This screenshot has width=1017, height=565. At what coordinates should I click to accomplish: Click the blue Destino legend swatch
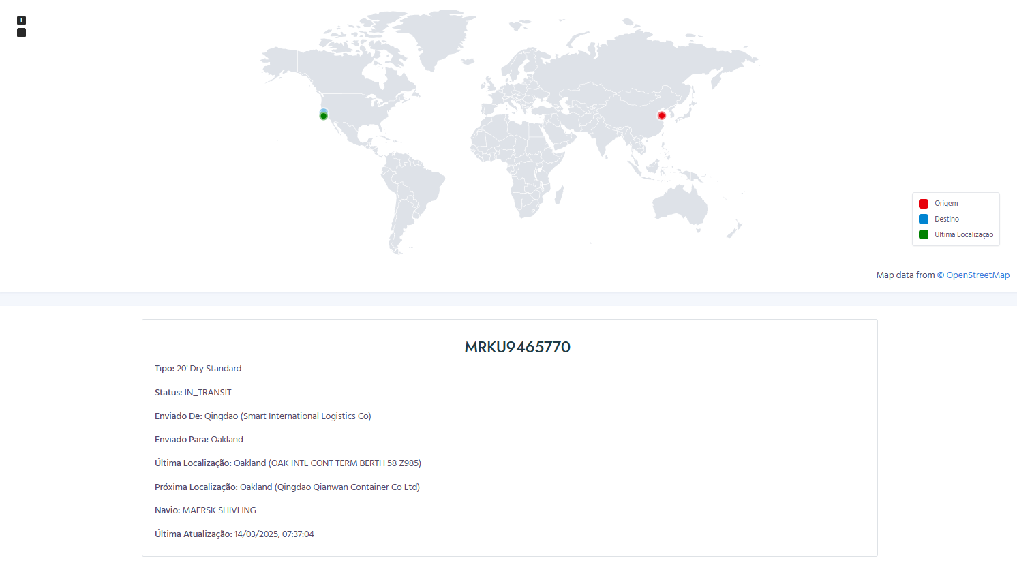pos(924,219)
